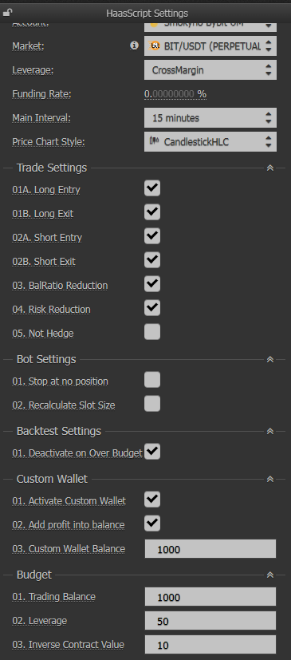This screenshot has height=660, width=291.
Task: Uncheck the 01A. Long Entry checkbox
Action: [x=152, y=188]
